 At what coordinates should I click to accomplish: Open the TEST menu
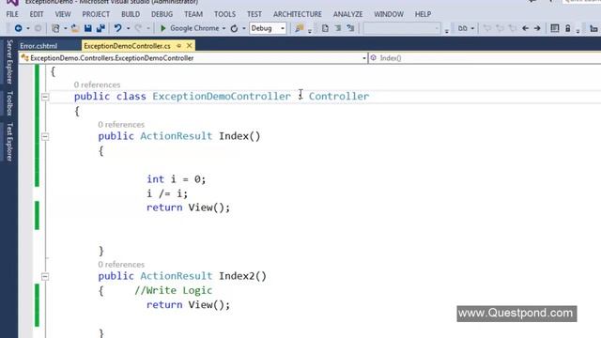(x=254, y=14)
